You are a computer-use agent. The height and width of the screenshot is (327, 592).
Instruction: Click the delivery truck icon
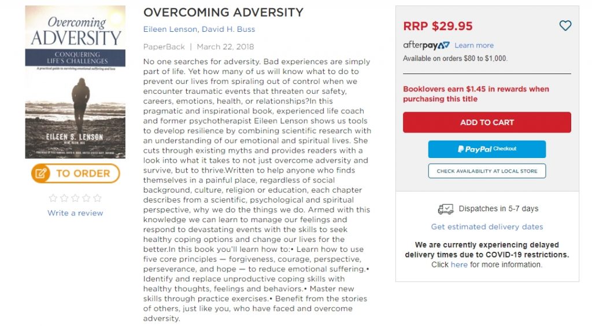[446, 209]
